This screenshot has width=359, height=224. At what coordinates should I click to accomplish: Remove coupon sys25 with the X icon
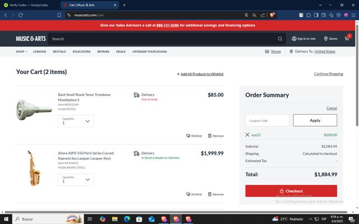(x=247, y=135)
